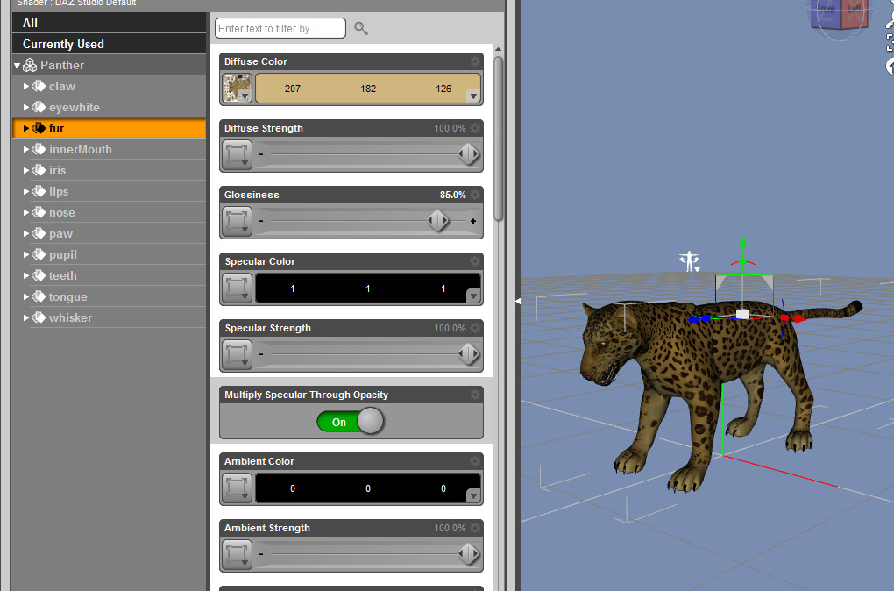The image size is (894, 591).
Task: Select the All category
Action: point(109,23)
